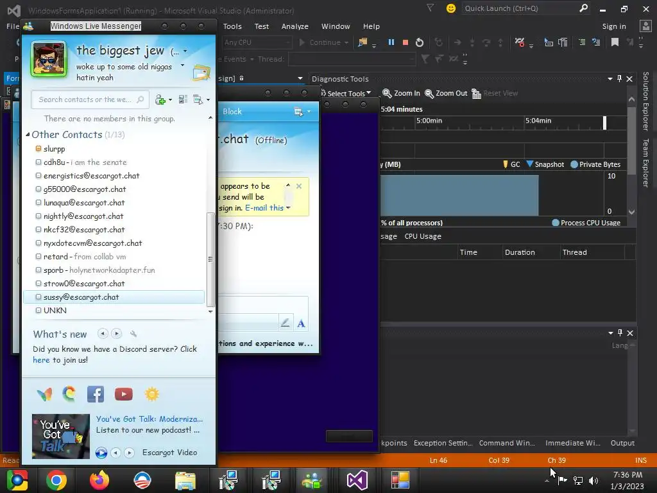Click the volume speaker icon in system tray
657x493 pixels.
click(x=593, y=480)
